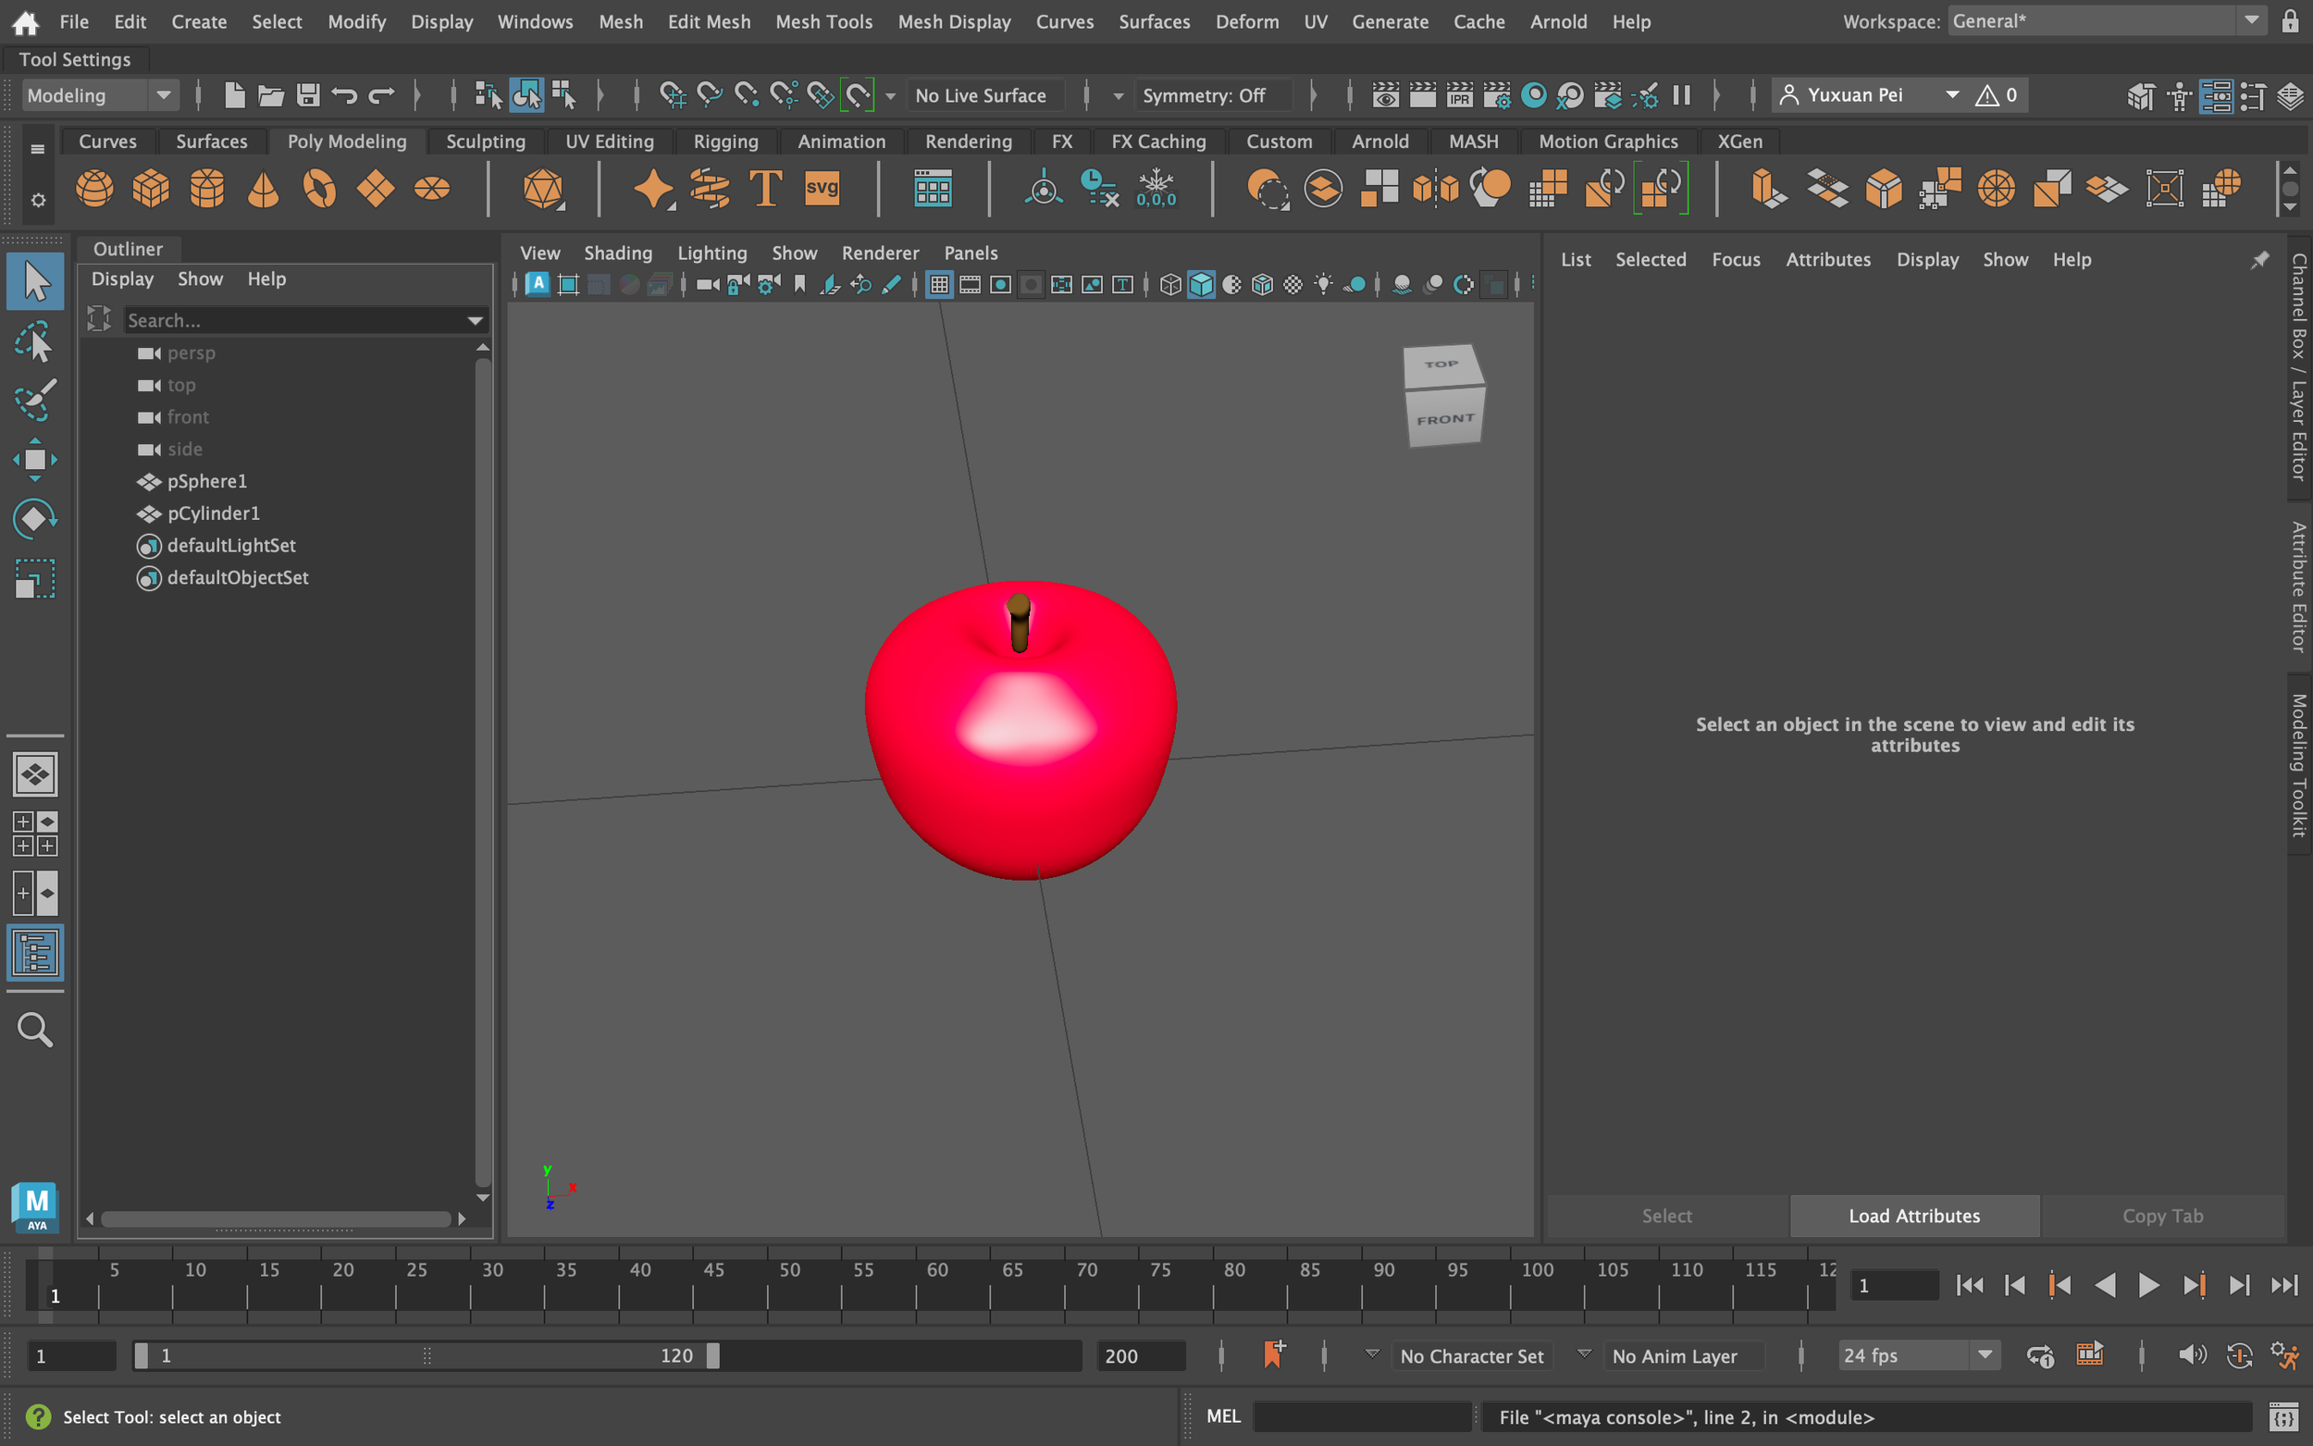This screenshot has width=2313, height=1446.
Task: Click the polygon sphere shelf icon
Action: pyautogui.click(x=93, y=189)
